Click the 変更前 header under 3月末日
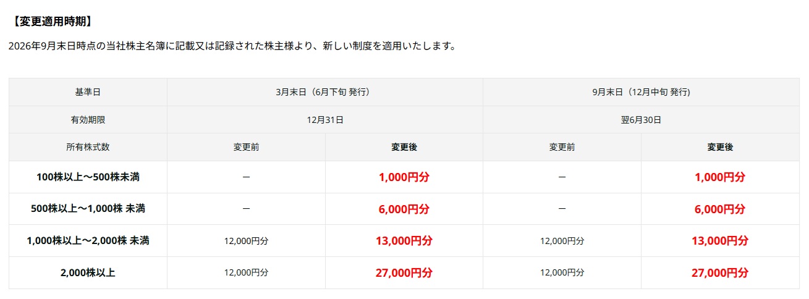The width and height of the screenshot is (809, 299). [x=246, y=147]
